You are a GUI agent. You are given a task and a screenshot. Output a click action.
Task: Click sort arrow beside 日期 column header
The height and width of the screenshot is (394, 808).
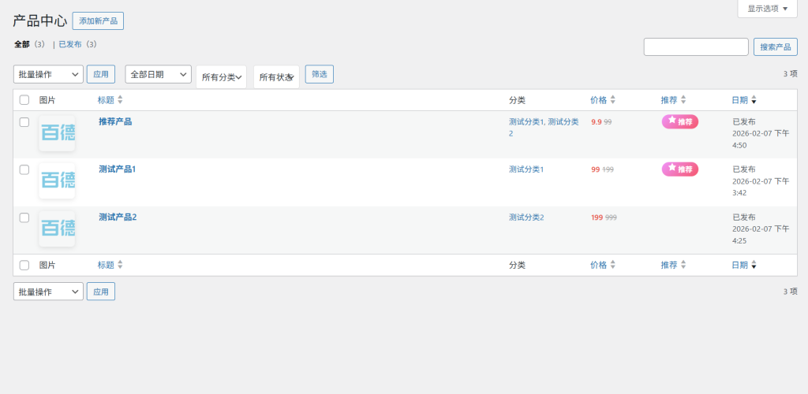(754, 100)
